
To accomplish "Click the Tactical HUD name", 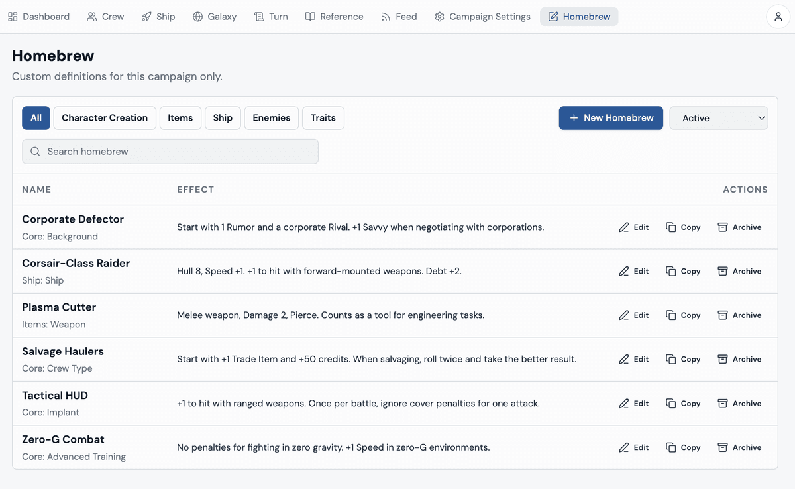I will click(x=55, y=396).
